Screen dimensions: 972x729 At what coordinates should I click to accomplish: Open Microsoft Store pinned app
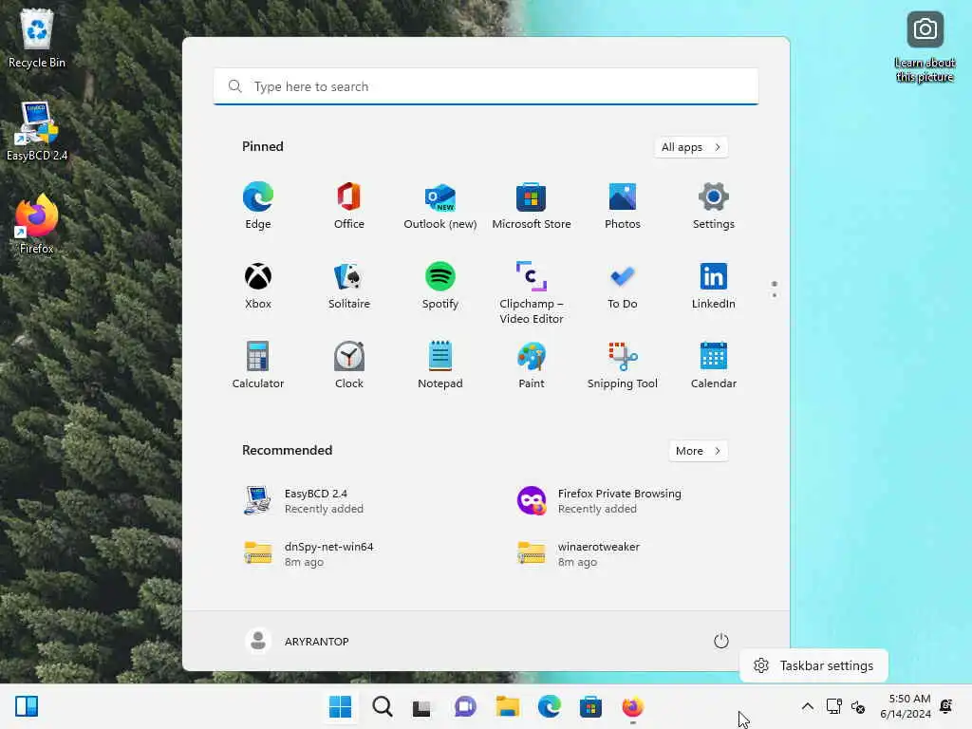click(532, 206)
